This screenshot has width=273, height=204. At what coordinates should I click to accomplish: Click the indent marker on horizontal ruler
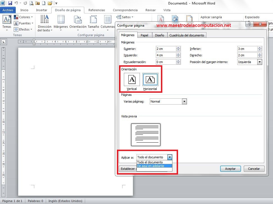(34, 42)
